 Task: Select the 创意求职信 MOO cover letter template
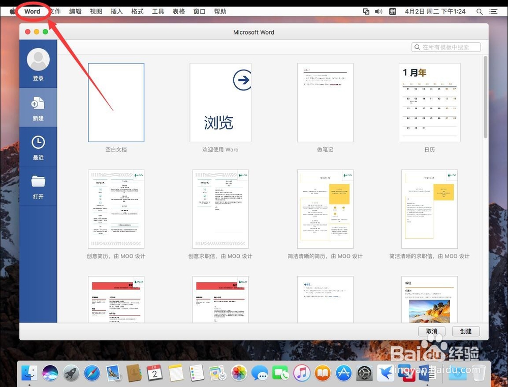[x=220, y=209]
